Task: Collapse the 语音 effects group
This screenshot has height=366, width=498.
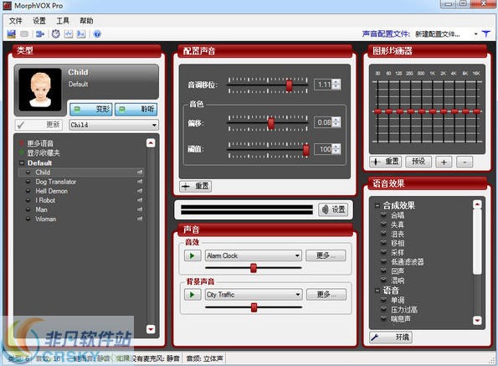Action: click(377, 291)
